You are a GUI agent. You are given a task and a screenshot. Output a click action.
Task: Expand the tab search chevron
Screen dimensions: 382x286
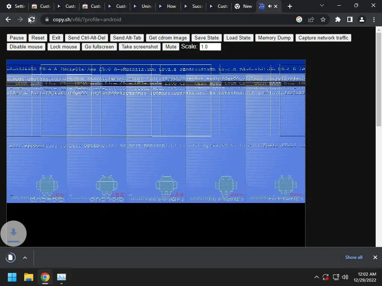tap(322, 5)
